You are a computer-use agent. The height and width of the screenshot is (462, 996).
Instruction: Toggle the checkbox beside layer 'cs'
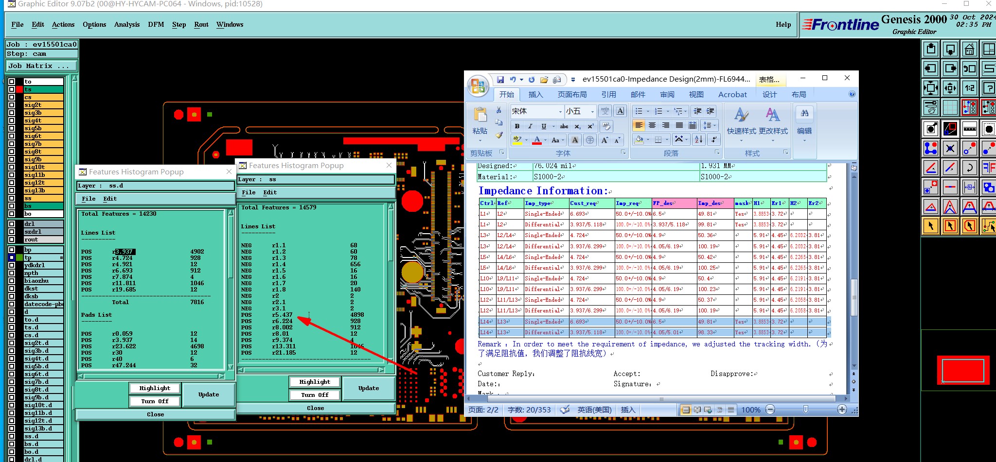click(x=11, y=97)
